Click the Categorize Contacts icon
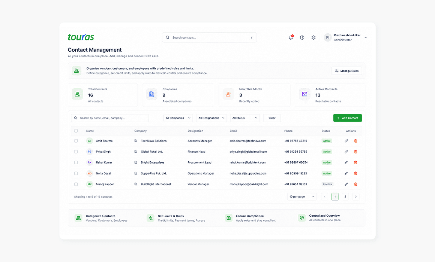This screenshot has height=262, width=435. [78, 218]
